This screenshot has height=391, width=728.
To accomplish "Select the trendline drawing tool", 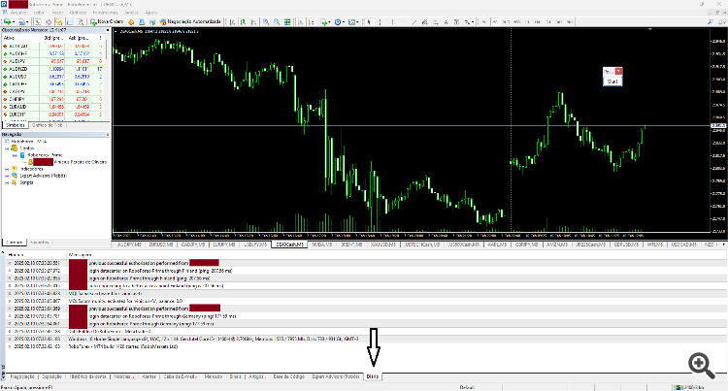I will 414,21.
